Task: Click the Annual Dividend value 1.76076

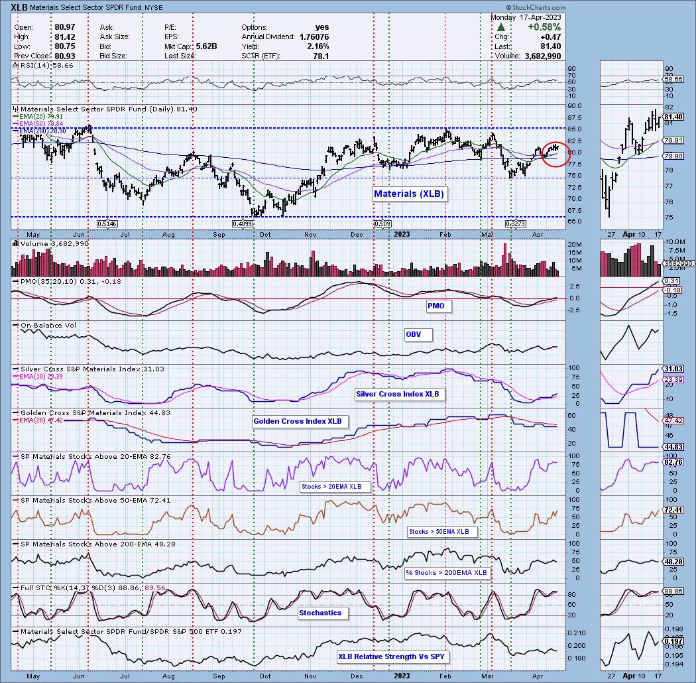Action: pos(314,37)
